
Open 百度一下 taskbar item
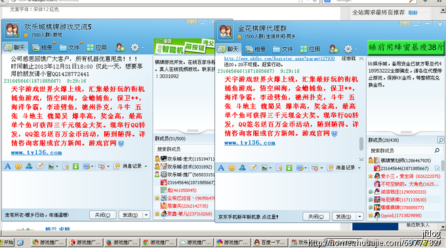click(270, 242)
